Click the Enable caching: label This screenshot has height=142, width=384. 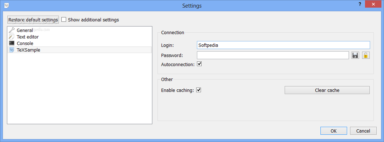point(177,90)
